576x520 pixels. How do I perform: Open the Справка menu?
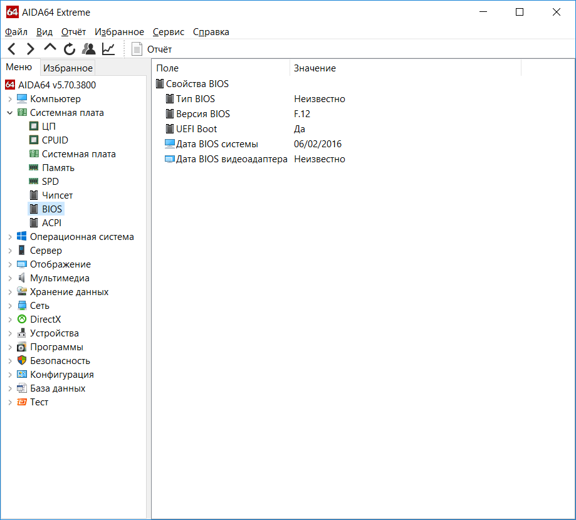pos(211,32)
